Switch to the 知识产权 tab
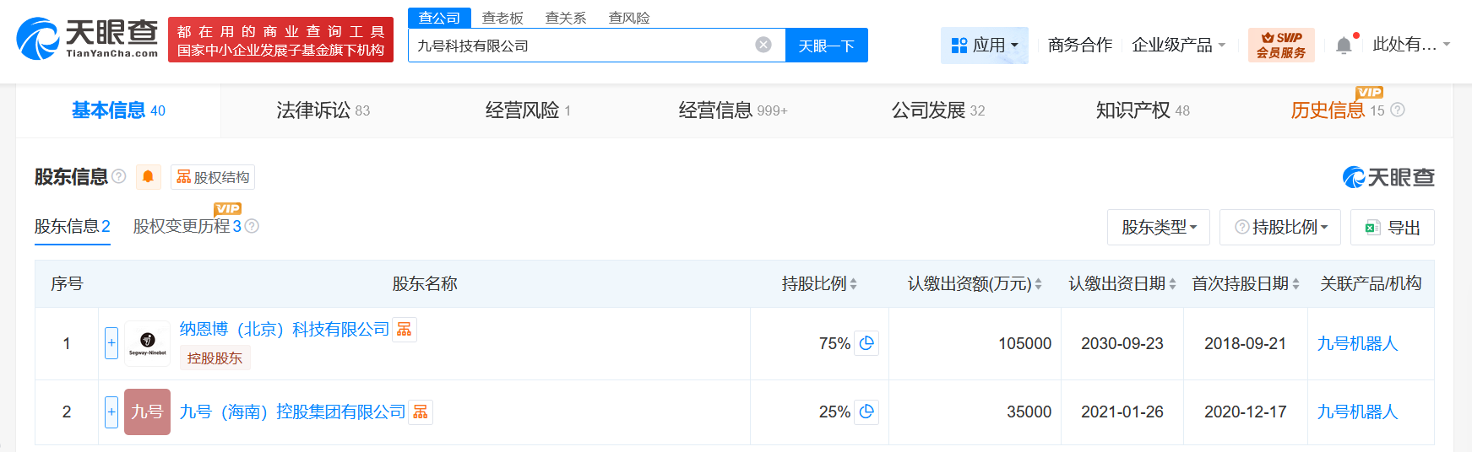Image resolution: width=1472 pixels, height=452 pixels. pyautogui.click(x=1142, y=110)
